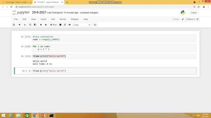This screenshot has width=211, height=118.
Task: Open the File menu
Action: tap(16, 19)
